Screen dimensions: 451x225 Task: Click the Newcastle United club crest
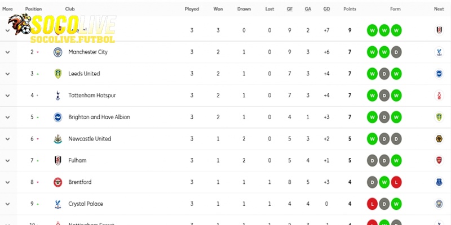coord(57,139)
